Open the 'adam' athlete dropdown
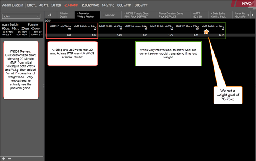The image size is (256, 161). point(21,16)
